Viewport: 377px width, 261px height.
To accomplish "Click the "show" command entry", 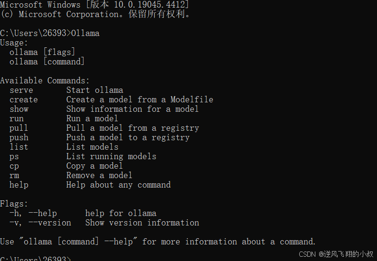I will tap(19, 109).
